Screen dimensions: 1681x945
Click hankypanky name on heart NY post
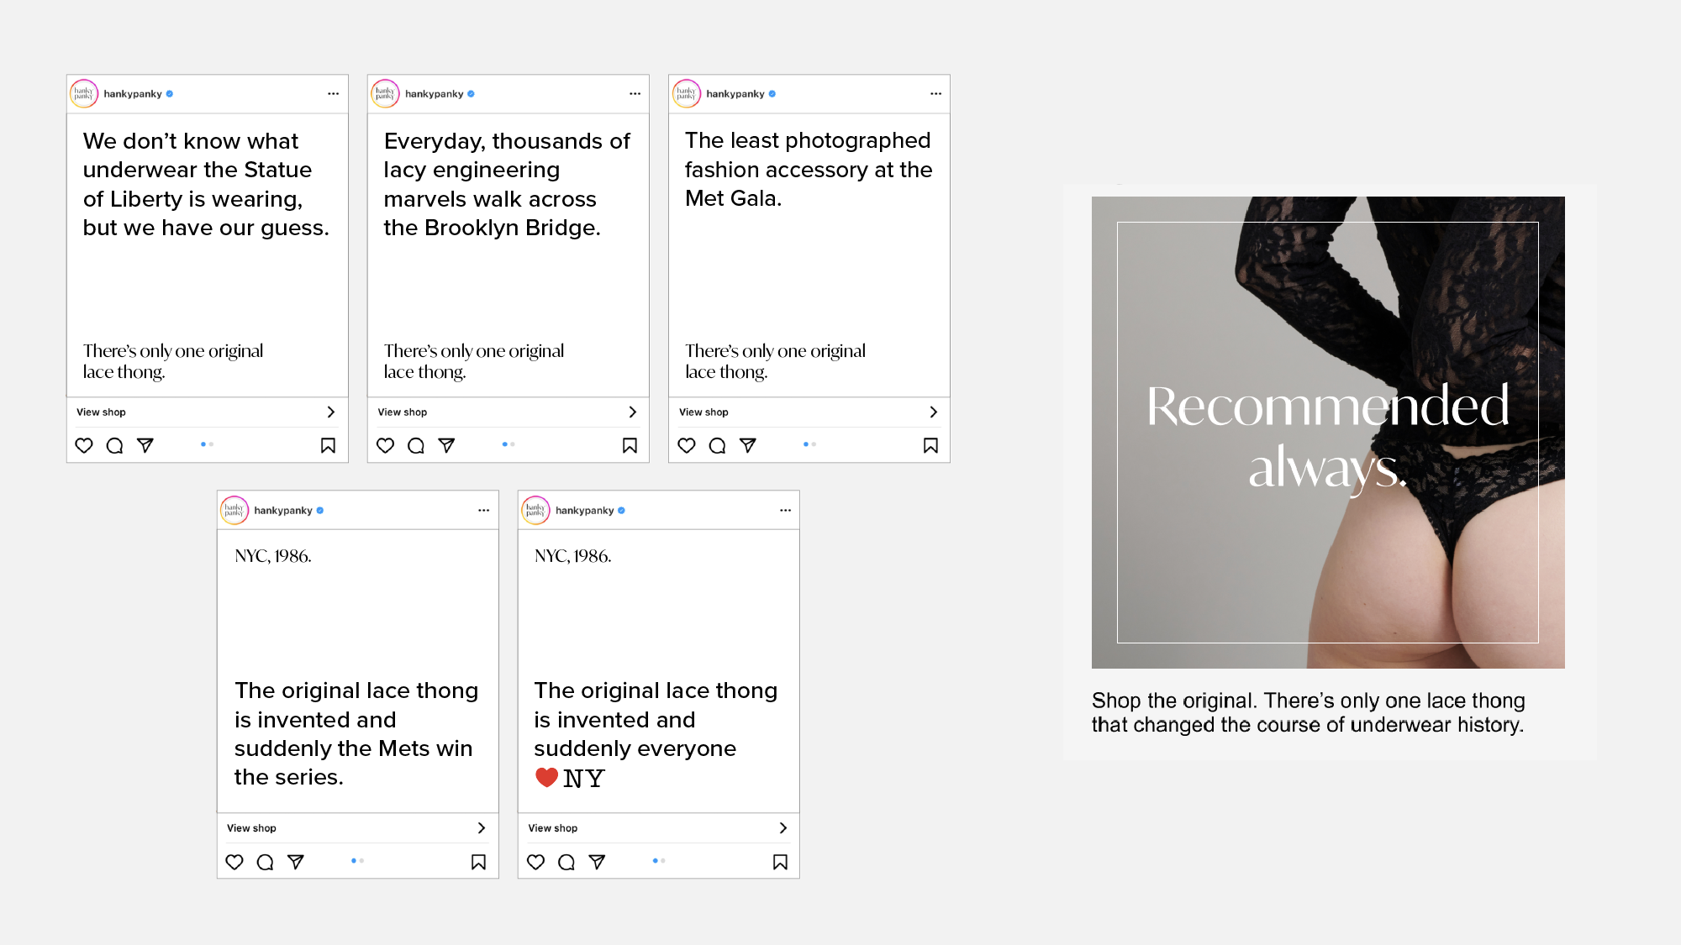[x=585, y=511]
